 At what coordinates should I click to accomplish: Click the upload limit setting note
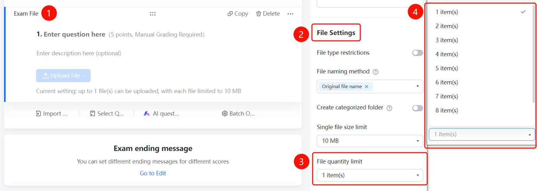coord(139,91)
